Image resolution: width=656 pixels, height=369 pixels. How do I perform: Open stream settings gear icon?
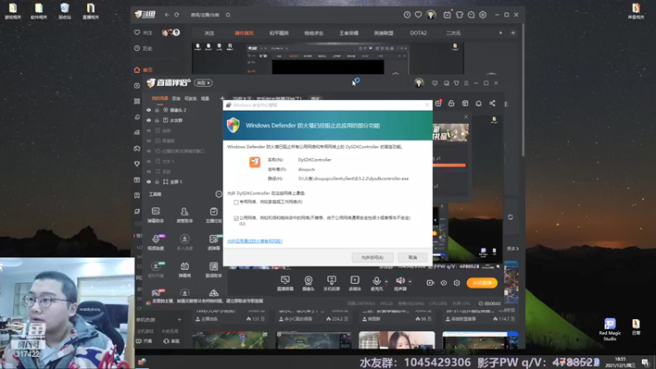point(457,283)
